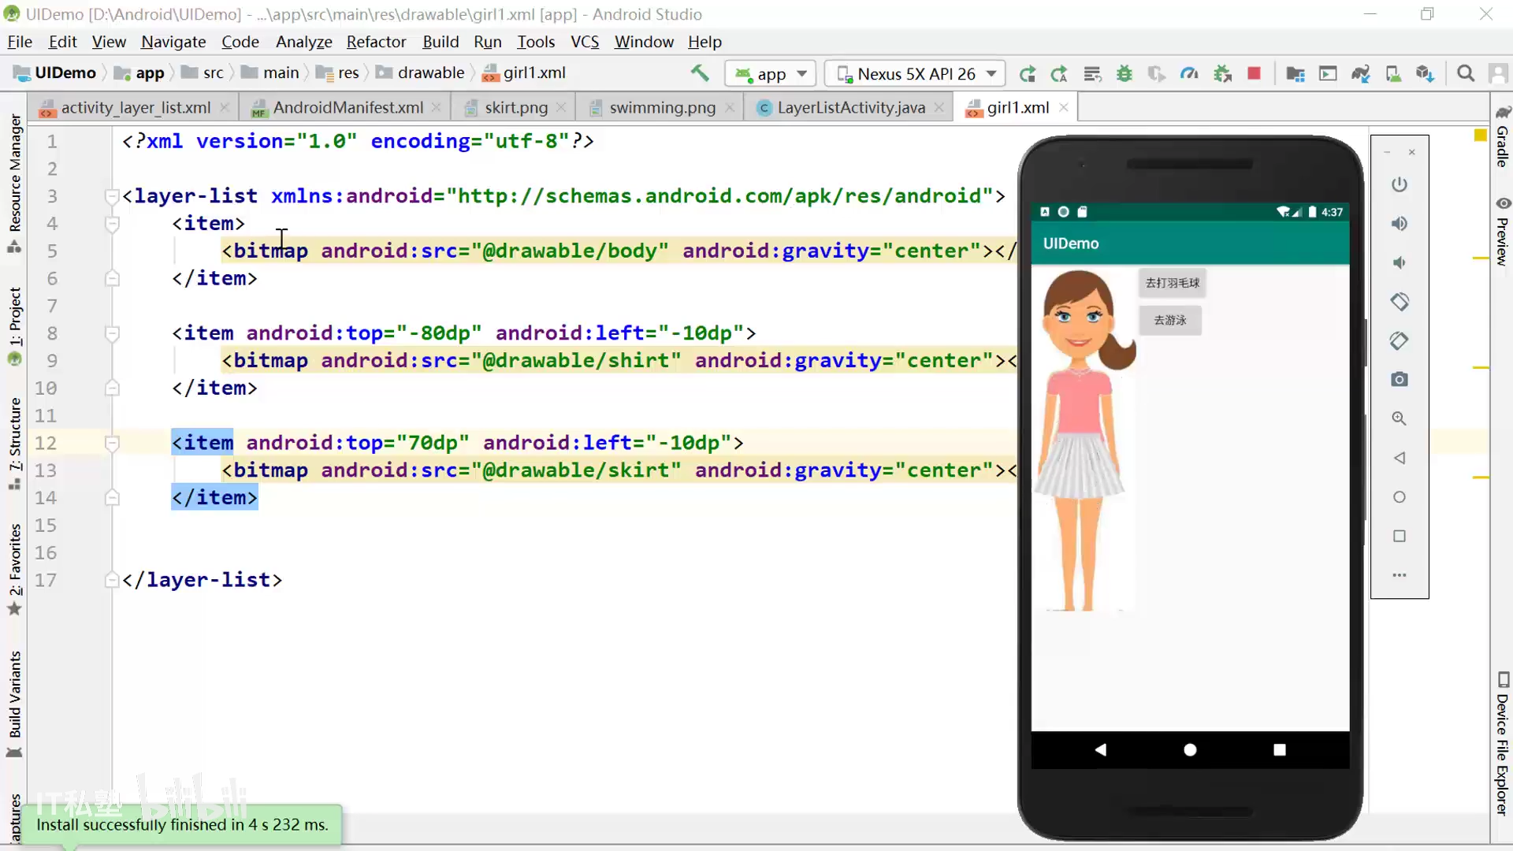Tap the 去游泳 button in the emulator
This screenshot has width=1513, height=851.
(1170, 320)
